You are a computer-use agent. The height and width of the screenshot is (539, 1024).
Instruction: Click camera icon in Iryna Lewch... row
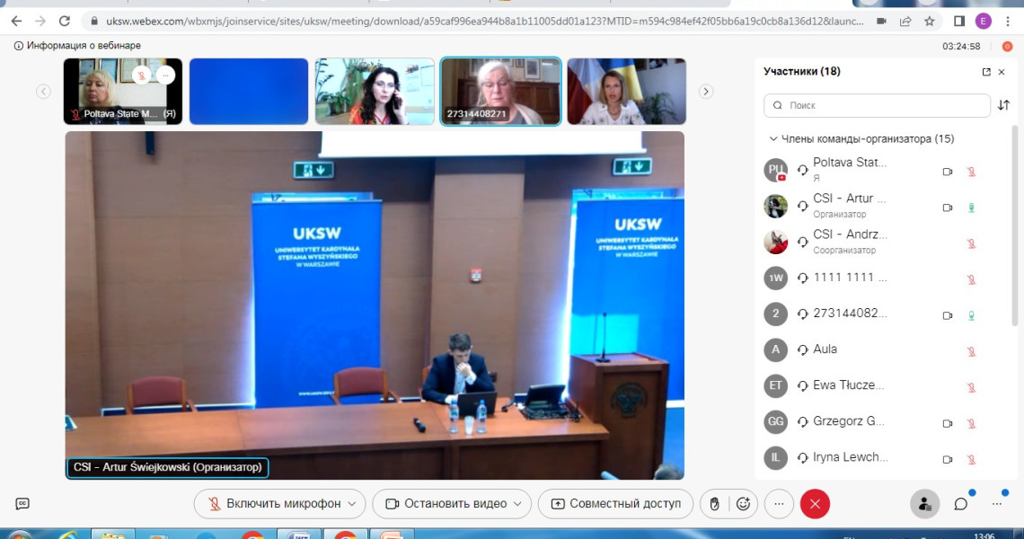[x=948, y=459]
